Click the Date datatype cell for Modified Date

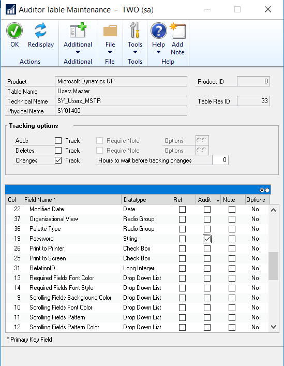coord(129,209)
